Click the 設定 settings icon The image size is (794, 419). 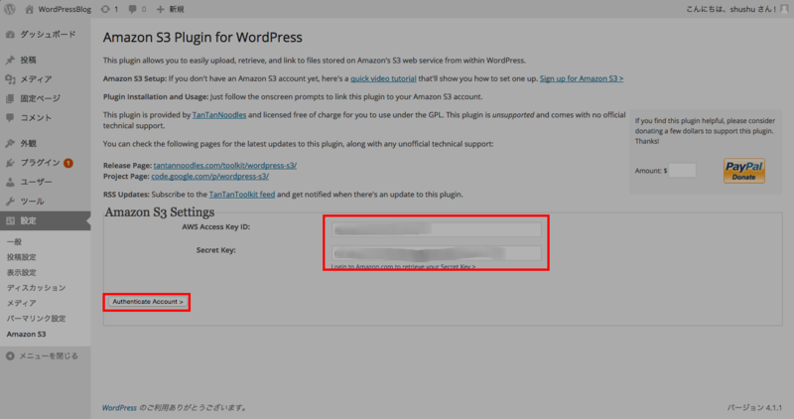(10, 220)
